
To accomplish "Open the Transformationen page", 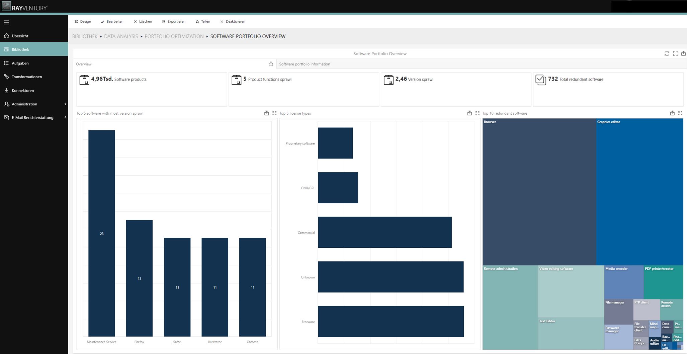I will [27, 77].
